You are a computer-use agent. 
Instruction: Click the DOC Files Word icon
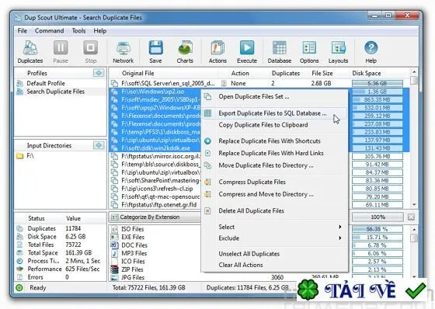click(x=115, y=245)
